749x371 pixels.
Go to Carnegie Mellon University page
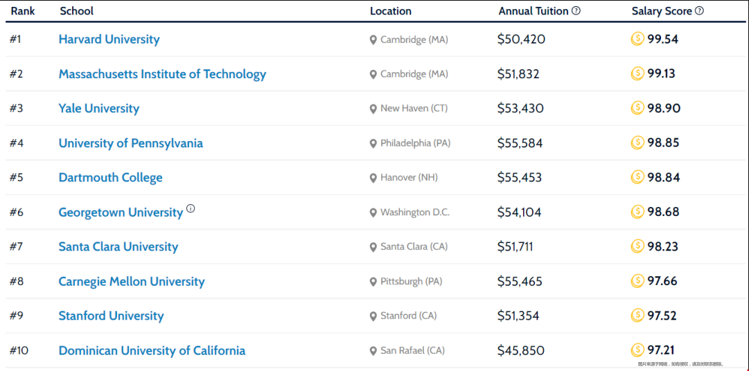[x=132, y=281]
